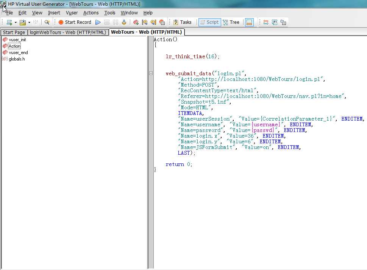
Task: Switch to the loginWebTours tab
Action: click(x=68, y=32)
